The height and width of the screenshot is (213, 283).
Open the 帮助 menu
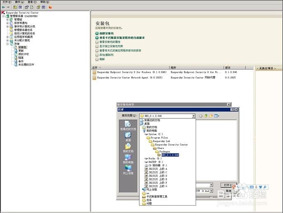(44, 2)
